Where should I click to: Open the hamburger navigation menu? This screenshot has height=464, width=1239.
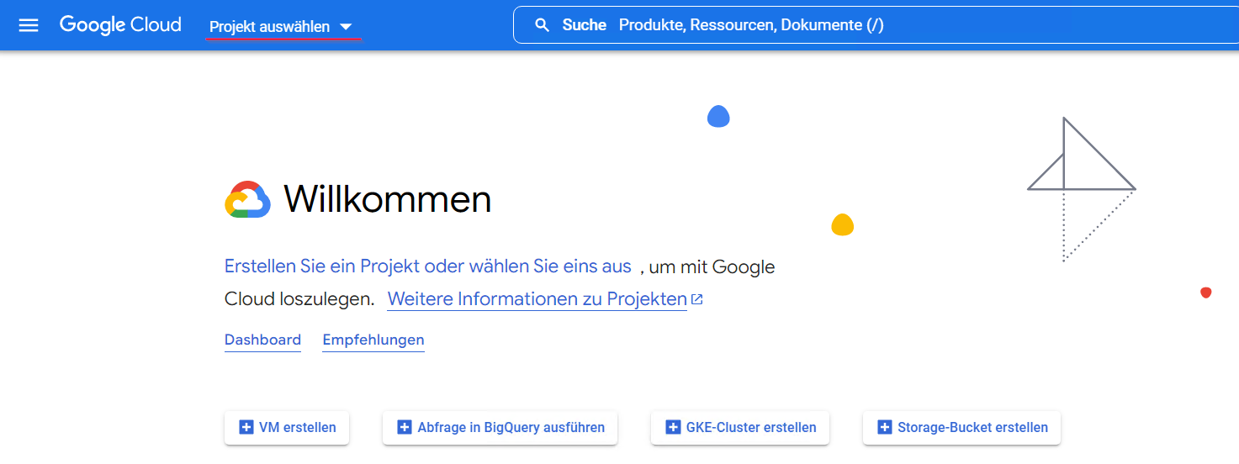pyautogui.click(x=29, y=25)
